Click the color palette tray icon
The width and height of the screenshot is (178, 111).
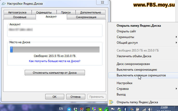(x=94, y=109)
